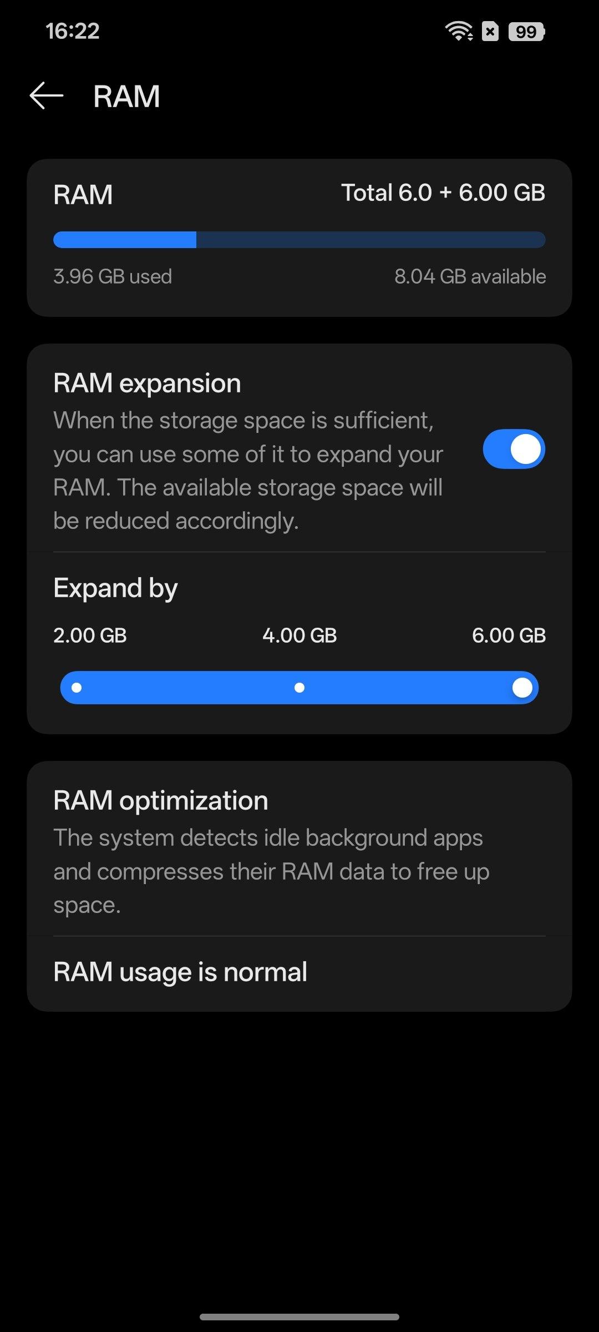
Task: Turn off the RAM expansion switch
Action: [x=514, y=449]
